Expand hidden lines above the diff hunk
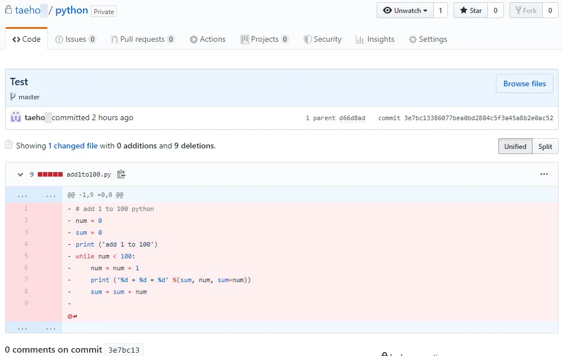 point(21,195)
